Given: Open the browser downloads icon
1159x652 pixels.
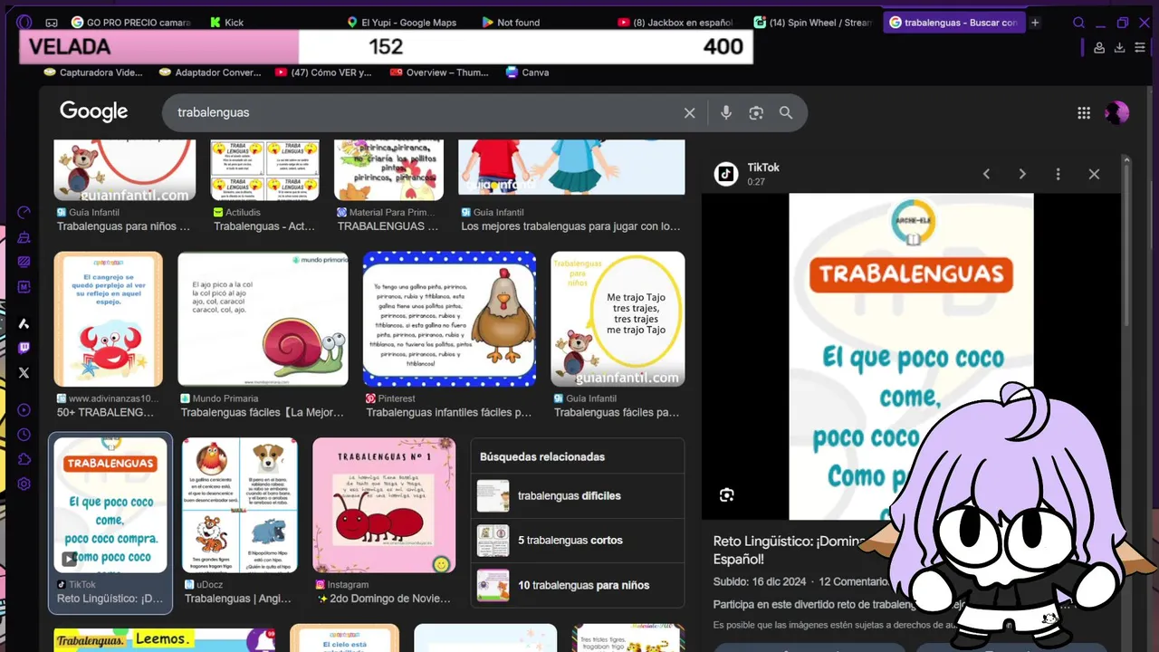Looking at the screenshot, I should click(x=1119, y=47).
